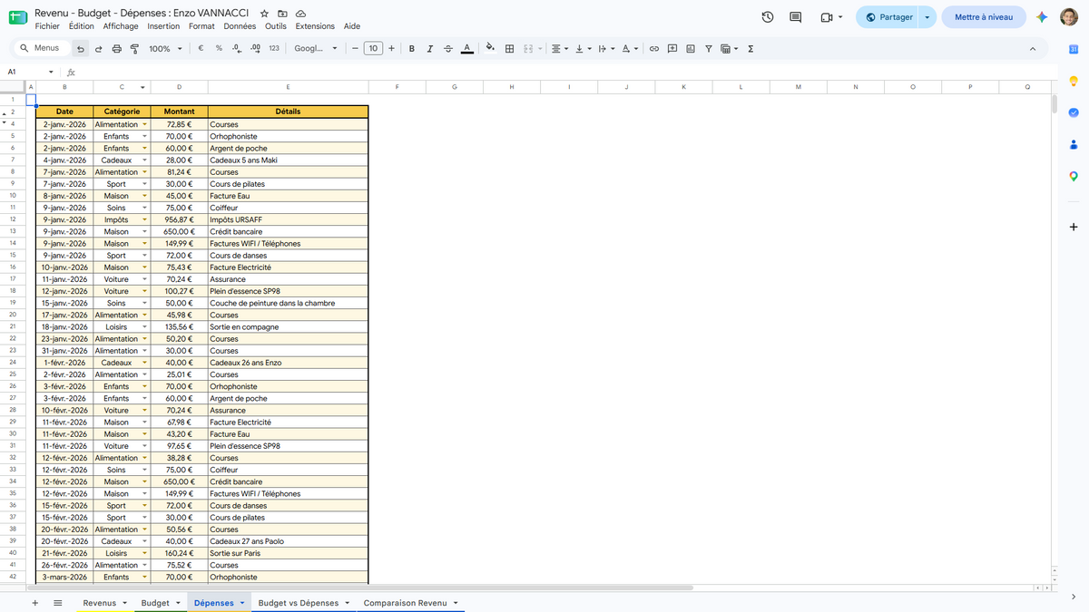Open the functions (sigma) menu
1089x612 pixels.
click(751, 49)
